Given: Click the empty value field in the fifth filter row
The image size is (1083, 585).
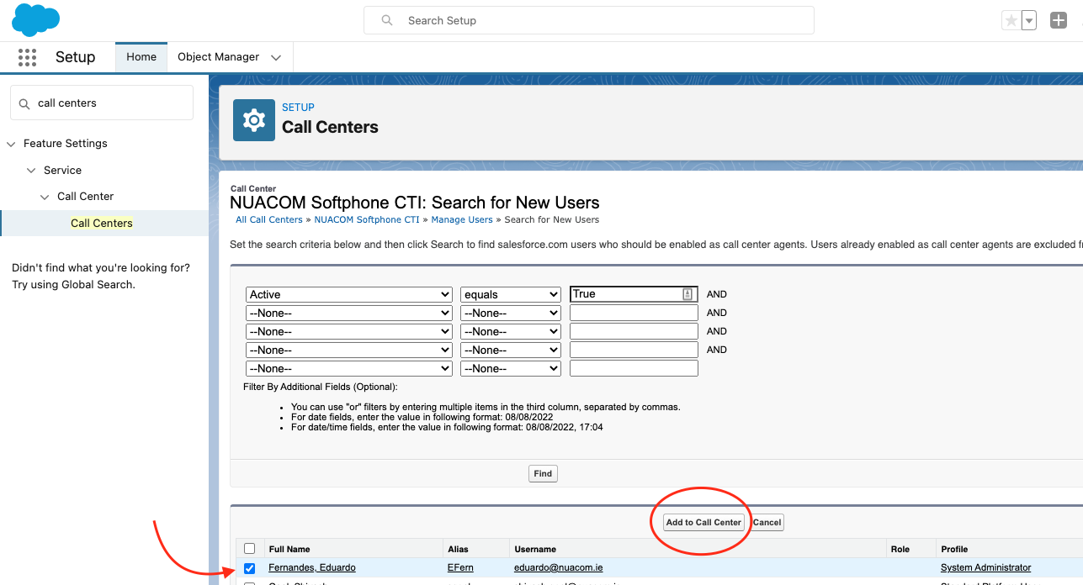Looking at the screenshot, I should click(634, 368).
